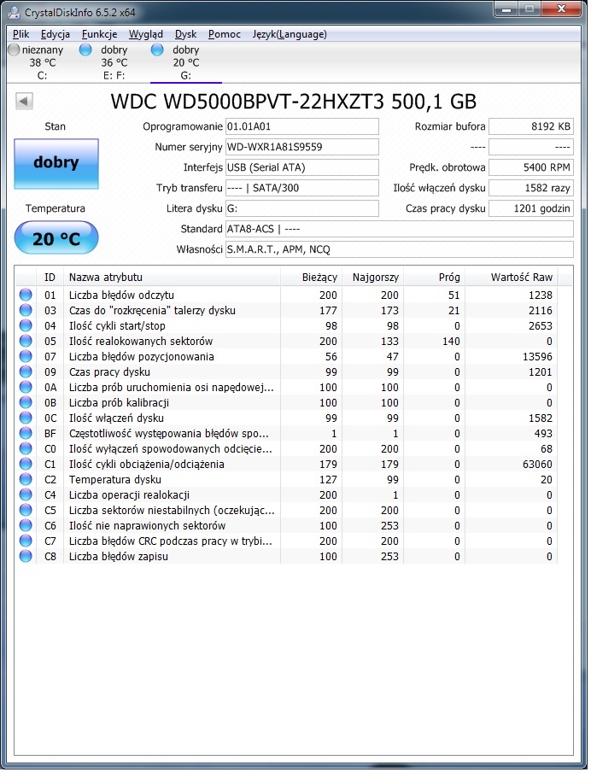The image size is (591, 772).
Task: Click the 1201 godzin power-on hours field
Action: 531,208
